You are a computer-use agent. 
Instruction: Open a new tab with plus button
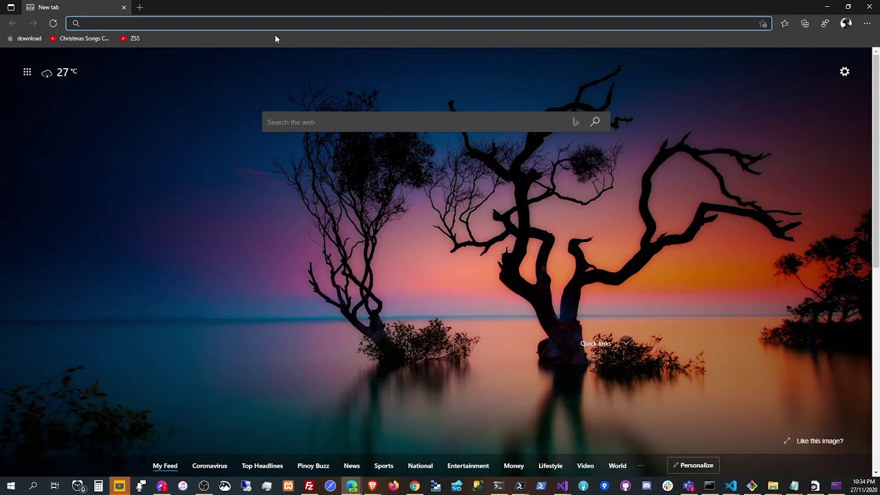140,7
